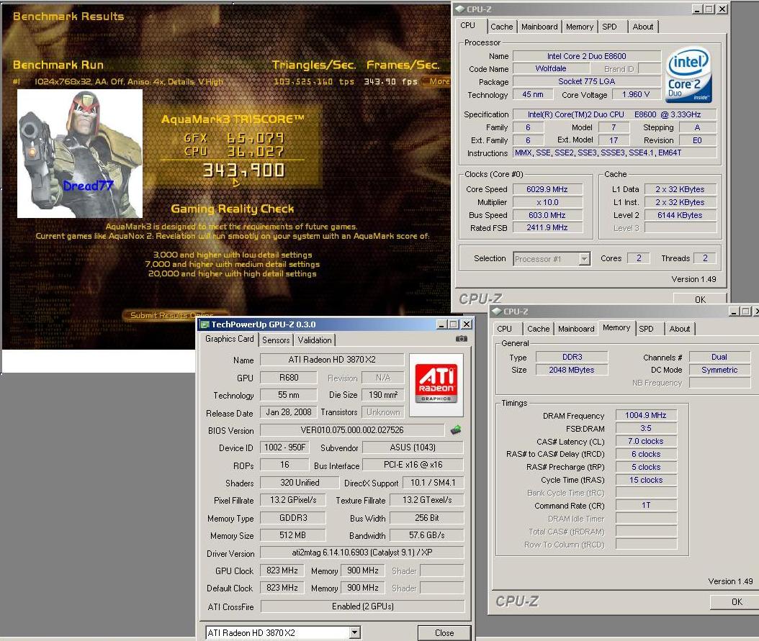Click the Instructions MMX, SSE list field
Screen dimensions: 759x641
614,153
